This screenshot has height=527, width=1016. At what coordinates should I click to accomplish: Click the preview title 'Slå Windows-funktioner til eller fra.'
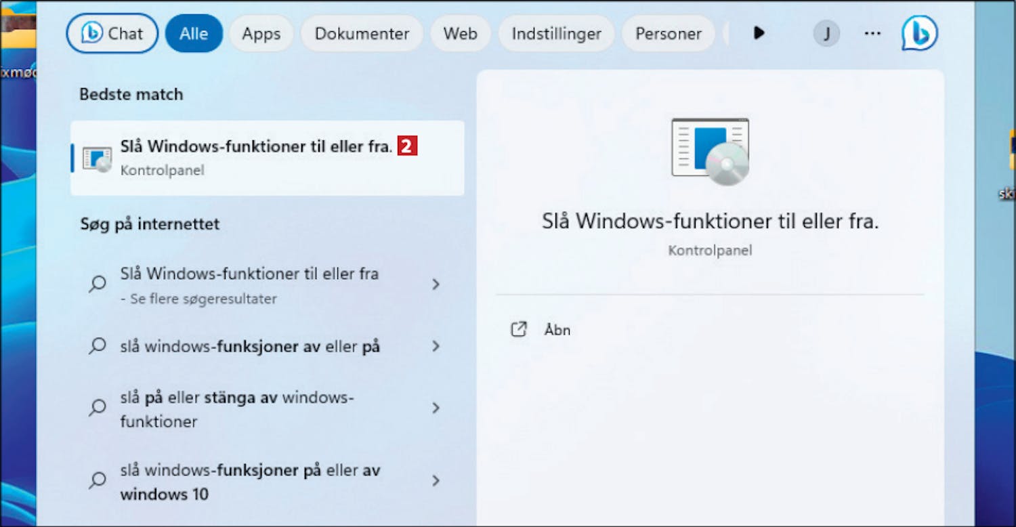point(710,222)
